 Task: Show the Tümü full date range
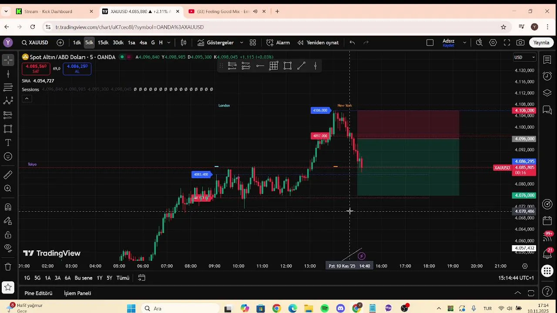[x=123, y=278]
